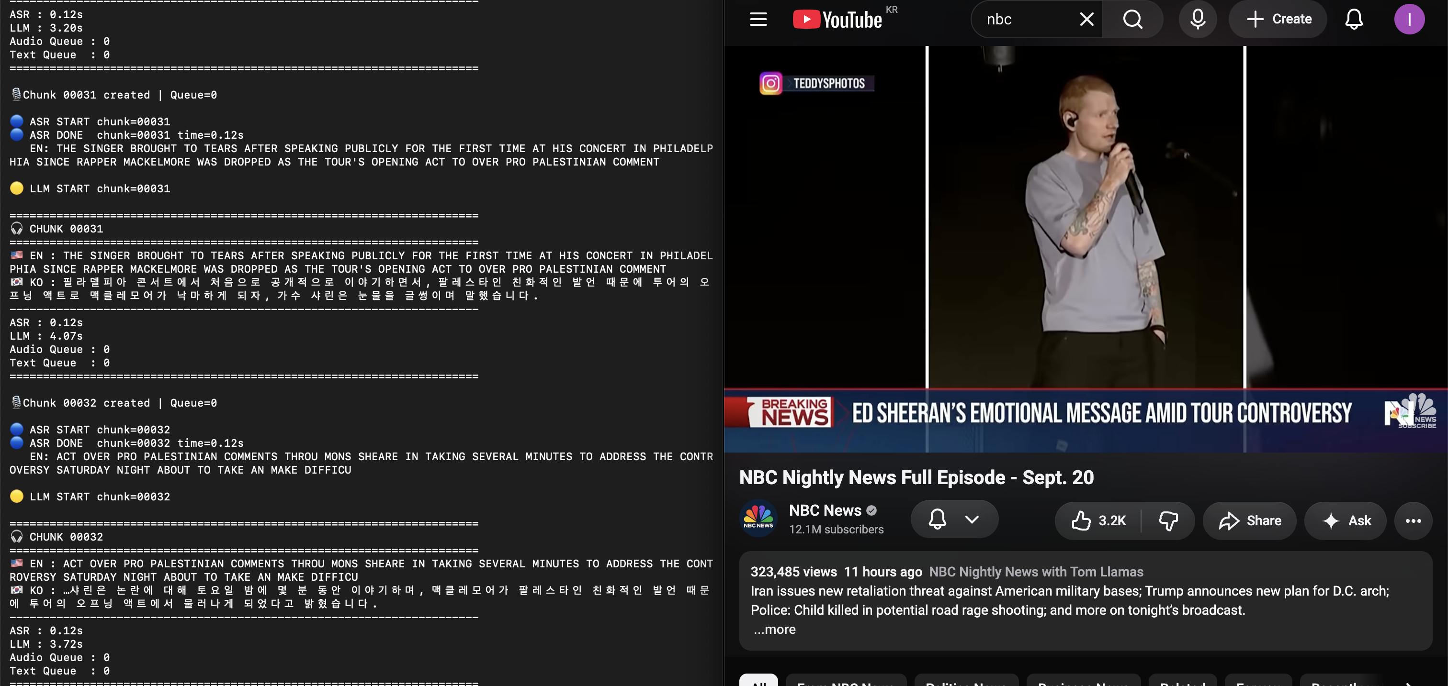
Task: Open YouTube notifications bell
Action: tap(1354, 19)
